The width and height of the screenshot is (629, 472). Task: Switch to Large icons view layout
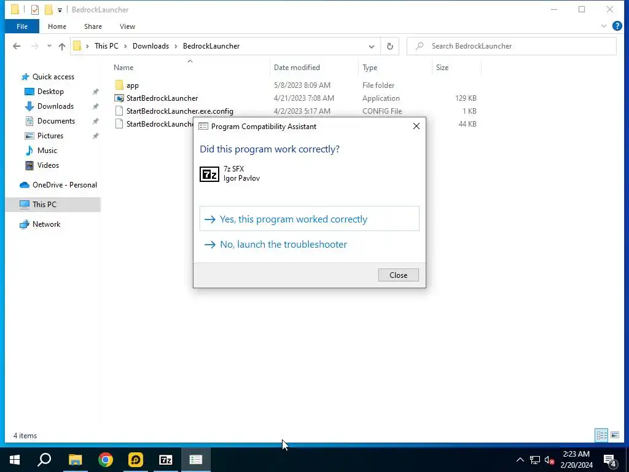[x=614, y=435]
